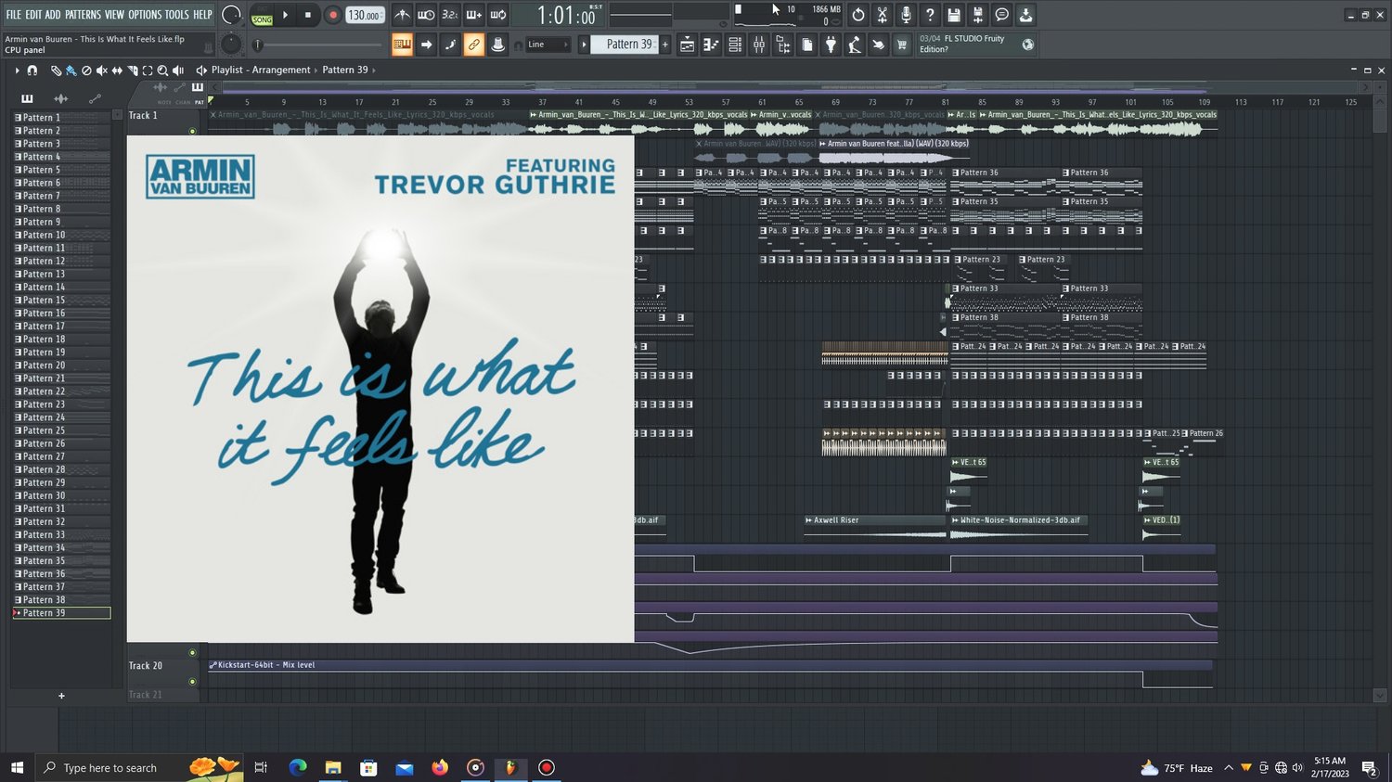Click the song position slider
Viewport: 1392px width, 782px height.
point(318,45)
